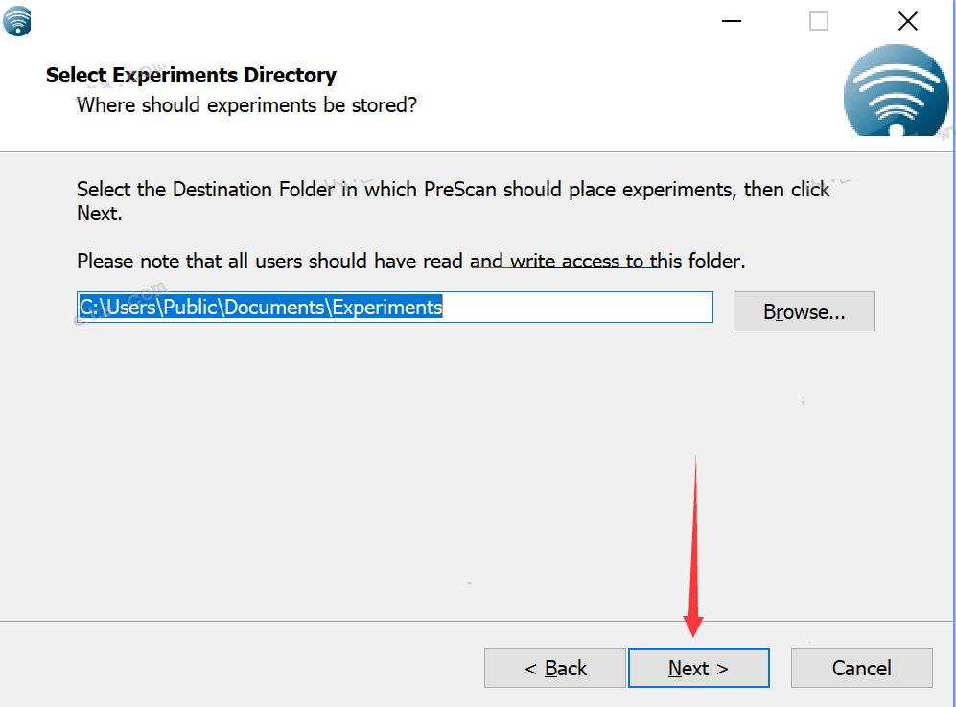
Task: Maximize the installer window
Action: pyautogui.click(x=818, y=21)
